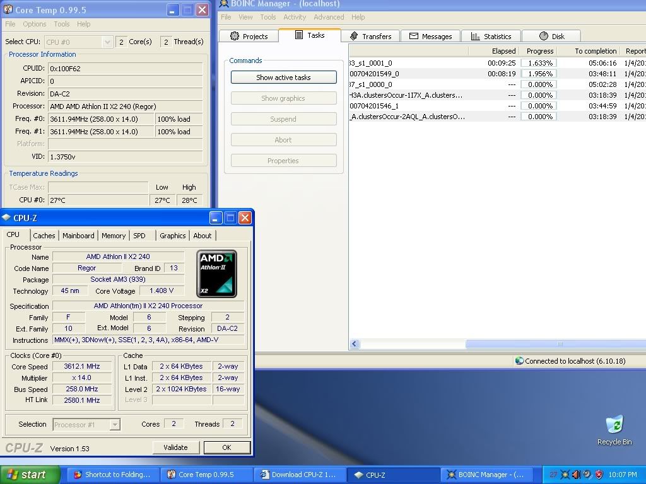Switch to the Caches tab in CPU-Z
Viewport: 646px width, 484px height.
tap(44, 236)
